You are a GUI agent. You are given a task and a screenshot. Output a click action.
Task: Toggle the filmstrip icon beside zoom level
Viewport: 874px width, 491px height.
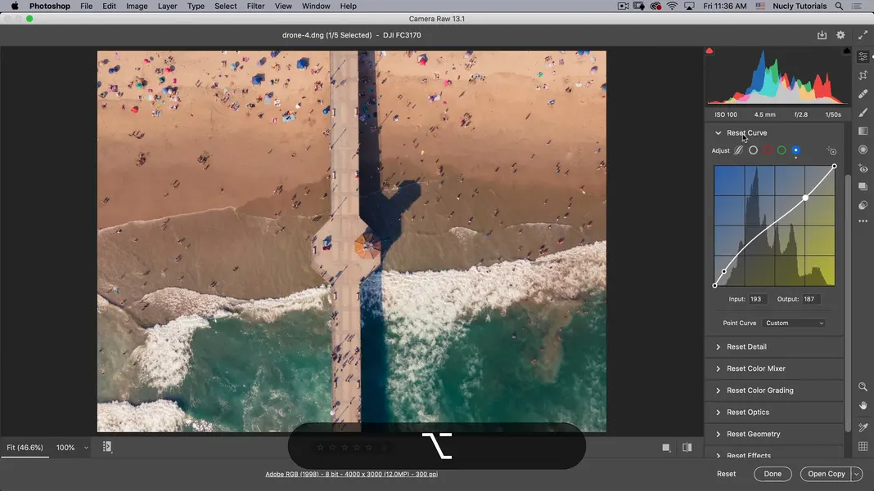coord(107,447)
